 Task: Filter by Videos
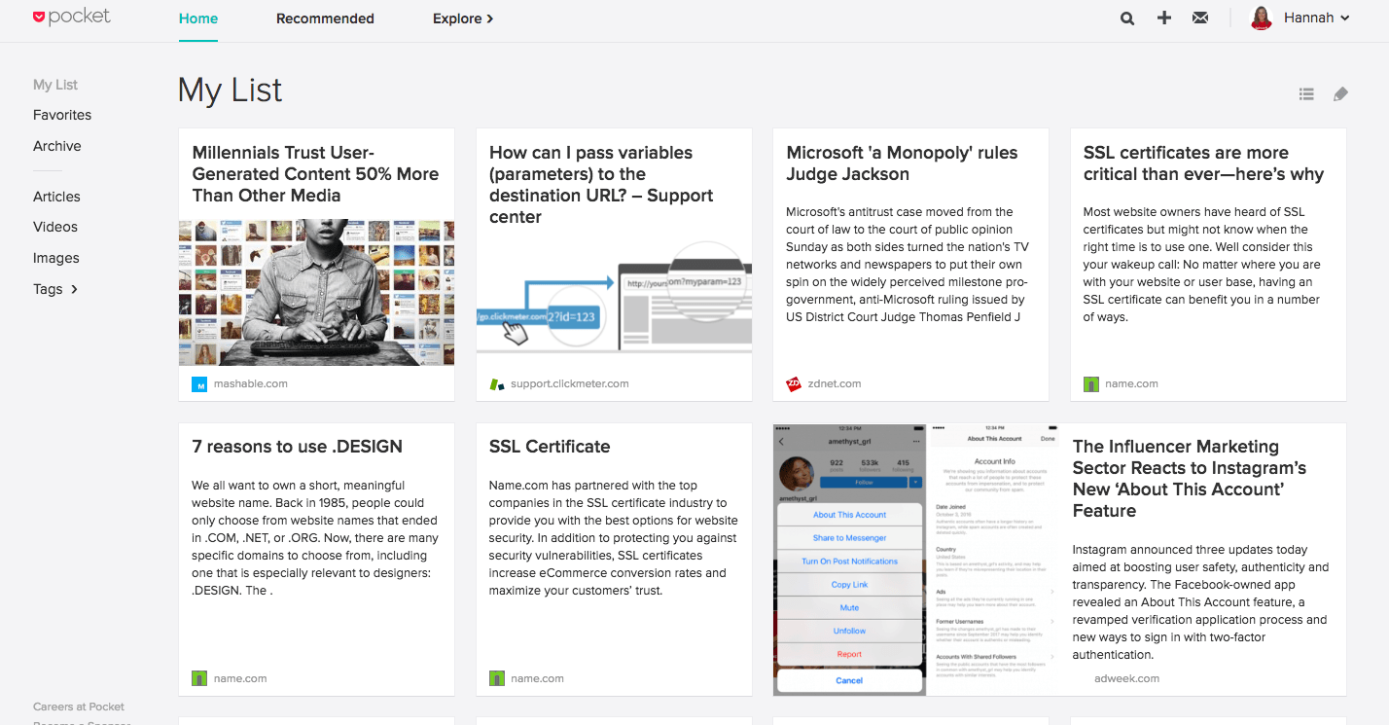55,227
